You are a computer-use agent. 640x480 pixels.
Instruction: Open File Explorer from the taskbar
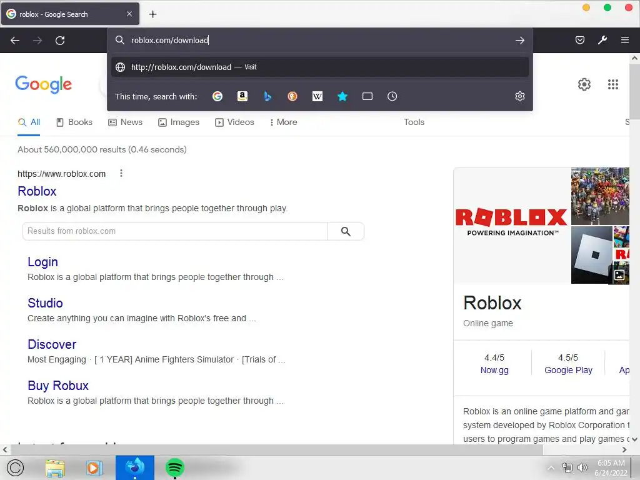click(55, 467)
